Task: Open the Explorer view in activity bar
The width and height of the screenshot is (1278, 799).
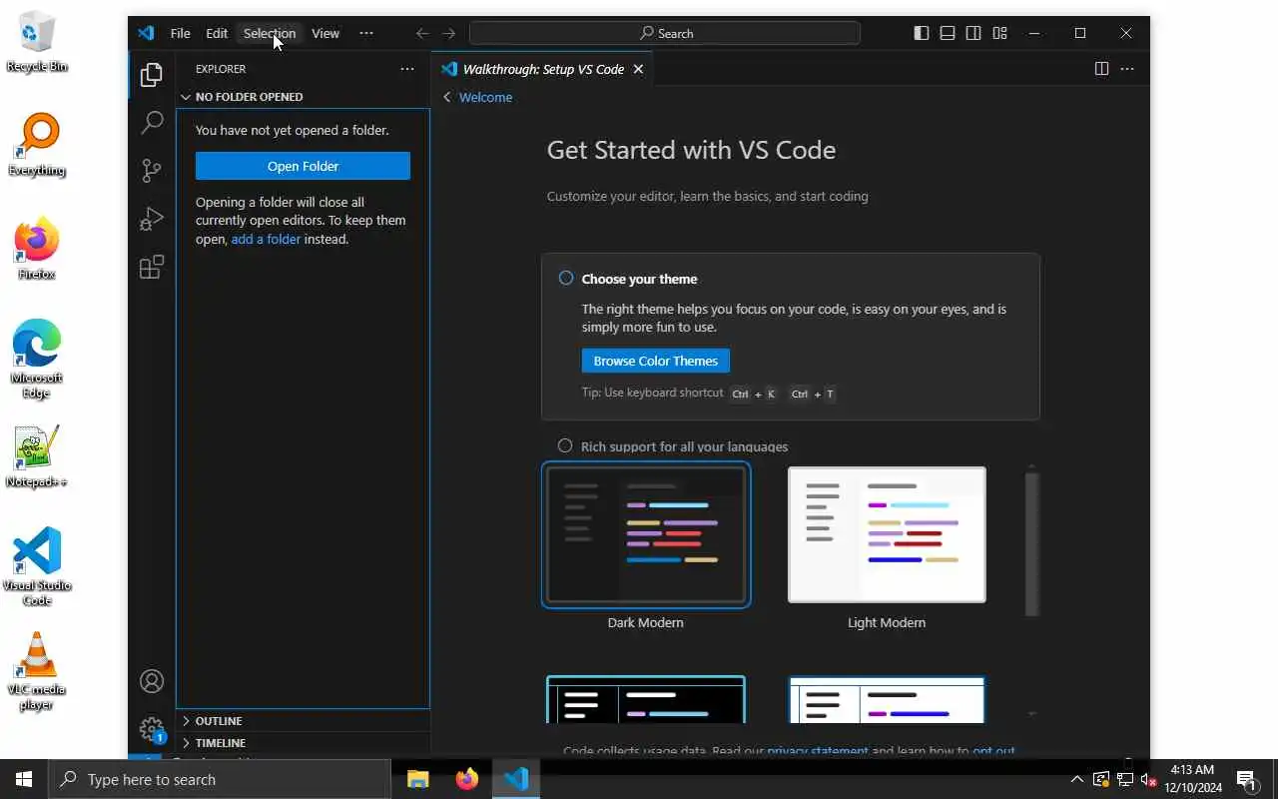Action: click(x=152, y=75)
